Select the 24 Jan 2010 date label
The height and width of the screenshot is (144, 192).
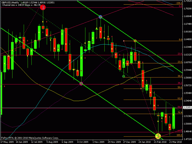point(145,142)
